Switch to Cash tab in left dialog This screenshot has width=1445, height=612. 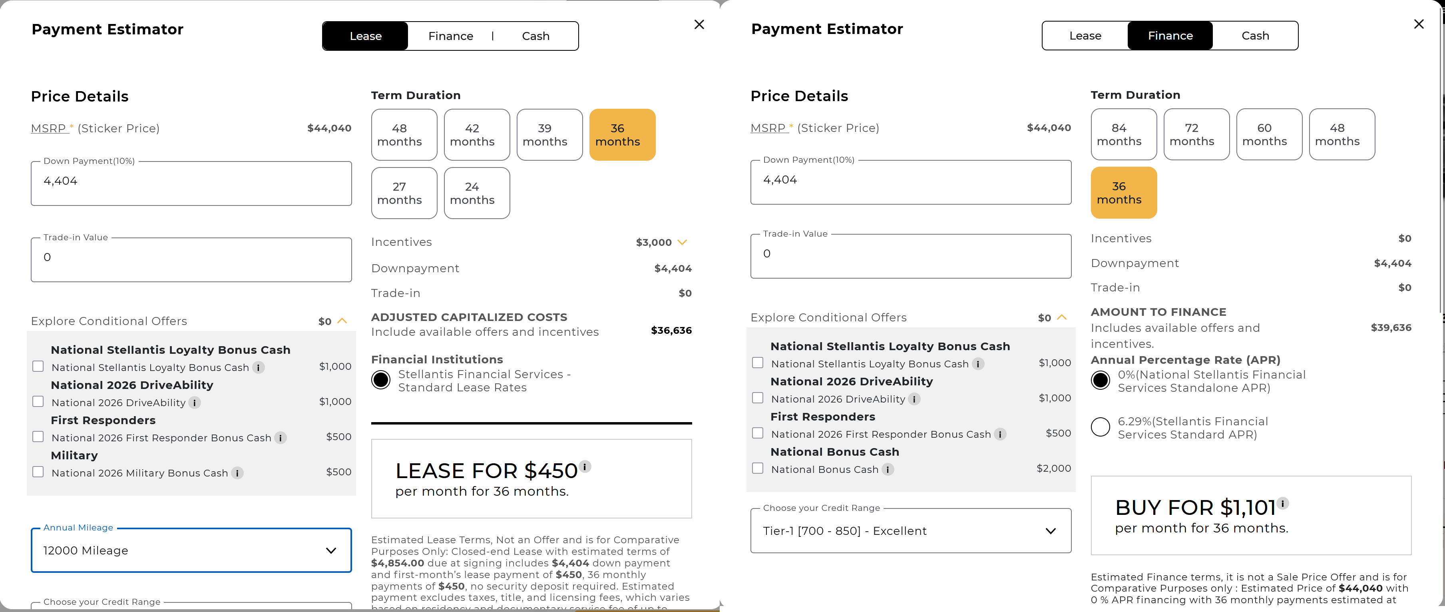point(536,36)
